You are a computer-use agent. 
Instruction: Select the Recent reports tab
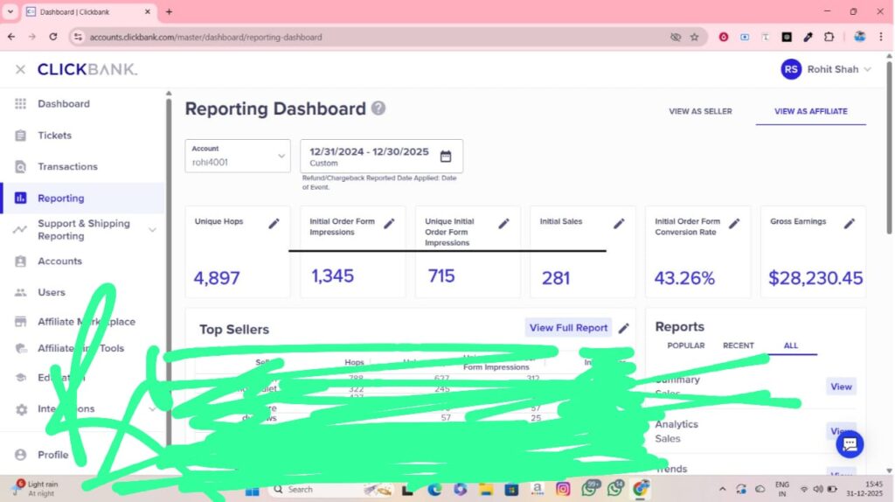pos(738,345)
